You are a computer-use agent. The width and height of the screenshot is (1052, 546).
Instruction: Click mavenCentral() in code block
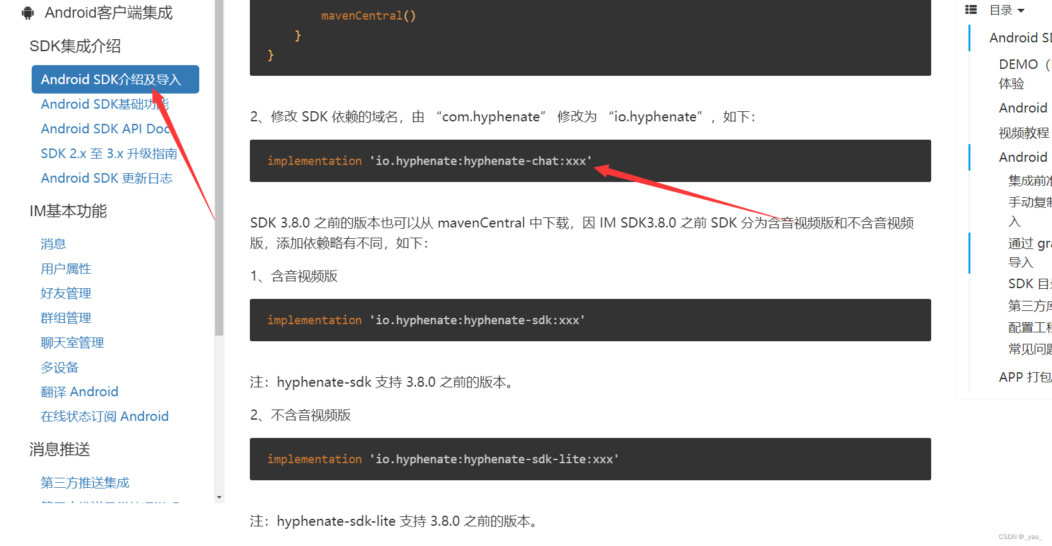pyautogui.click(x=368, y=16)
